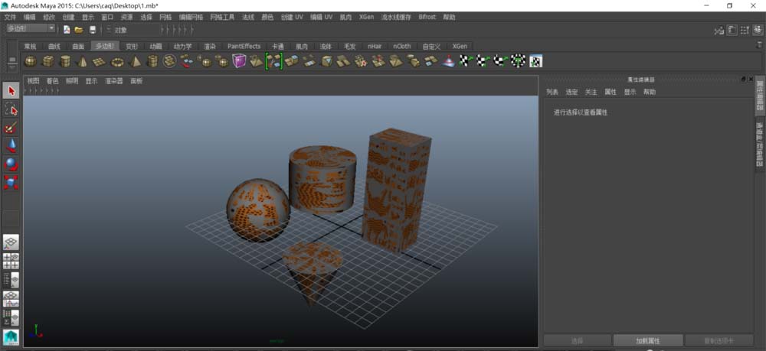Select the Lasso select tool
Image resolution: width=766 pixels, height=351 pixels.
11,109
